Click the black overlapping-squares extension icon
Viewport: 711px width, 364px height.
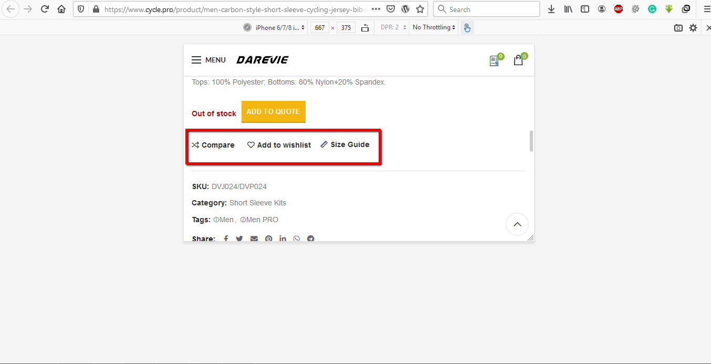tap(686, 9)
